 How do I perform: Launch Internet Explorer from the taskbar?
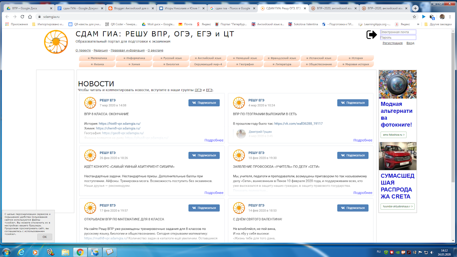pyautogui.click(x=21, y=252)
